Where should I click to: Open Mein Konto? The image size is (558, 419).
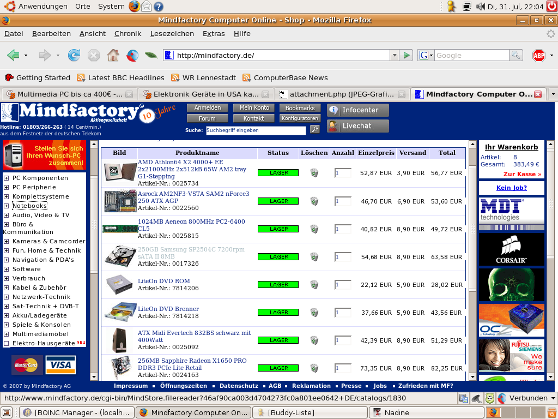point(254,107)
